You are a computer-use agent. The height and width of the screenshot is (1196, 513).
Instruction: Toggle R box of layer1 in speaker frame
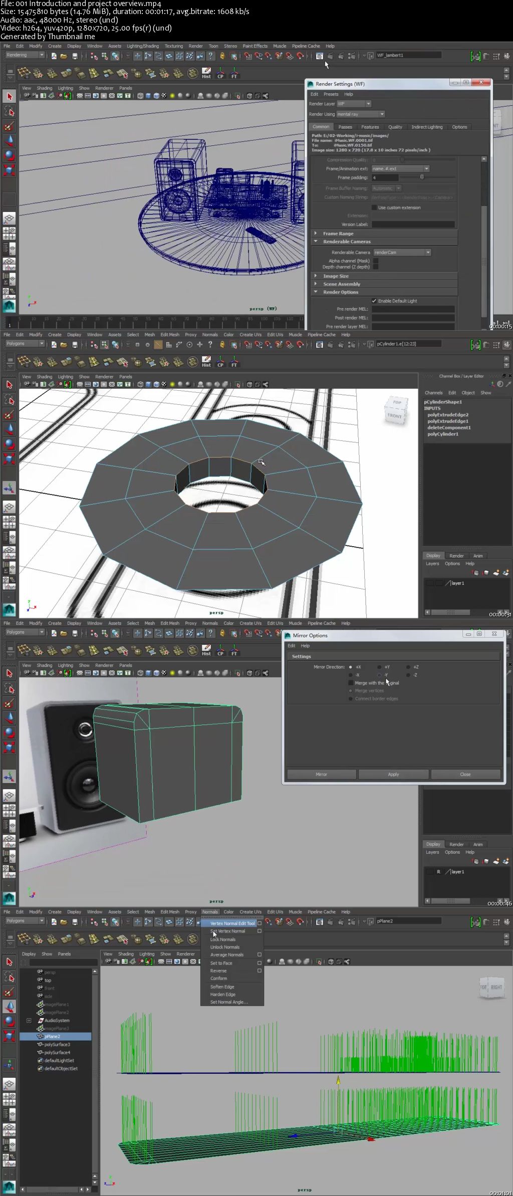click(438, 872)
